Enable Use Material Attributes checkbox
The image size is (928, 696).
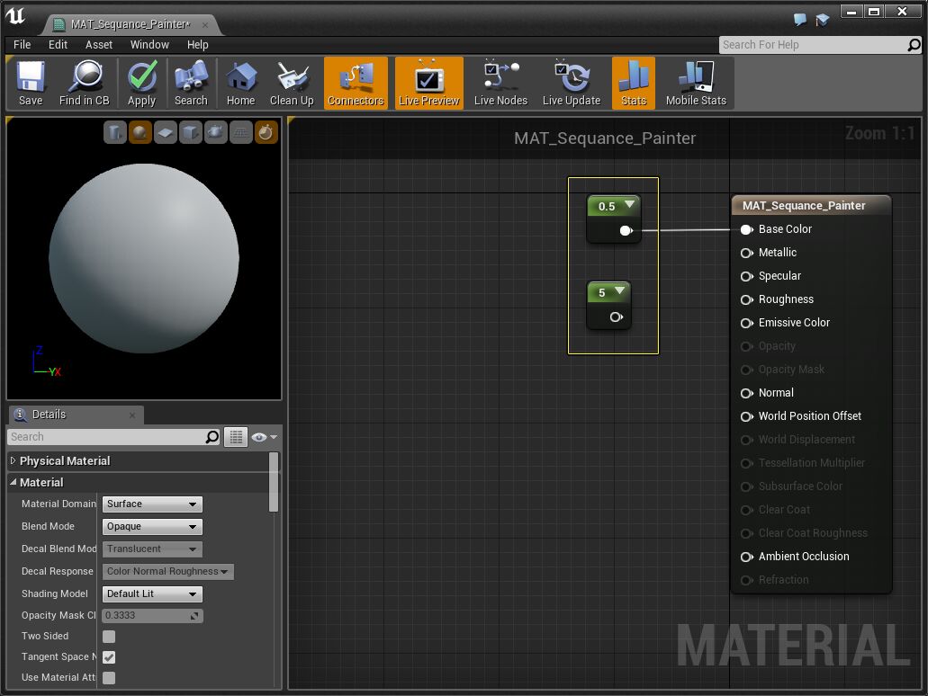click(x=109, y=678)
